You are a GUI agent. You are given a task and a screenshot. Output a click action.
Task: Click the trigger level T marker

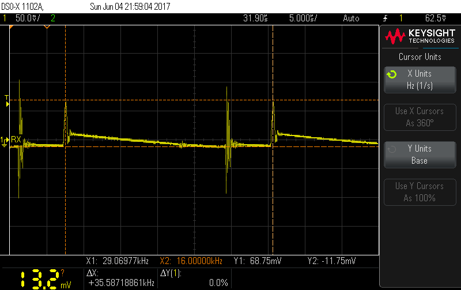pyautogui.click(x=7, y=100)
